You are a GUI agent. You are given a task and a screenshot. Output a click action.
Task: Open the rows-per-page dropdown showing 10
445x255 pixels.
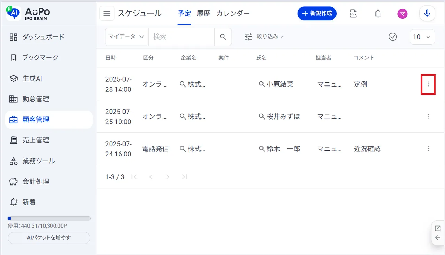pyautogui.click(x=422, y=37)
